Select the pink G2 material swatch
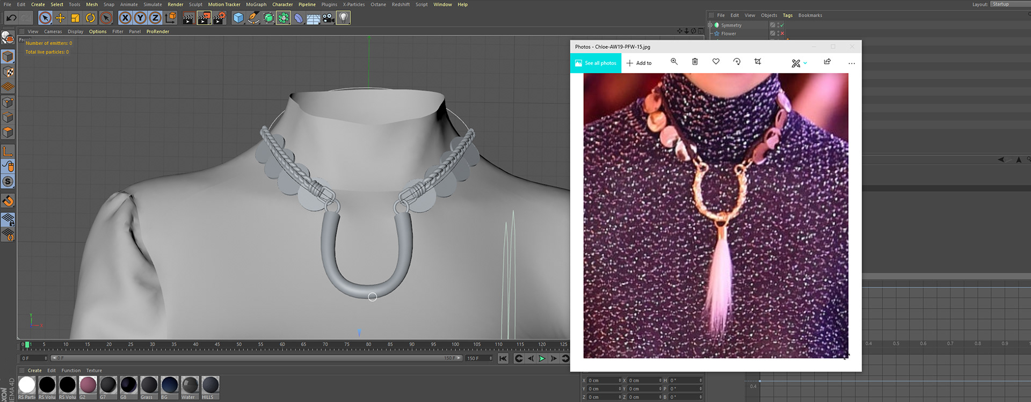The width and height of the screenshot is (1031, 402). click(x=88, y=385)
